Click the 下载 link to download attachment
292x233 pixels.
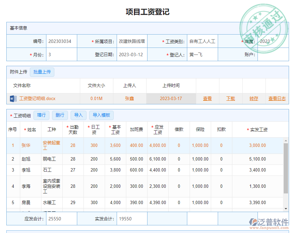(x=231, y=98)
